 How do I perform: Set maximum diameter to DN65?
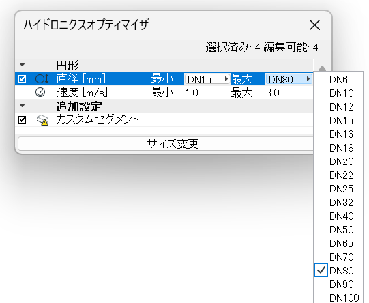[x=338, y=244]
